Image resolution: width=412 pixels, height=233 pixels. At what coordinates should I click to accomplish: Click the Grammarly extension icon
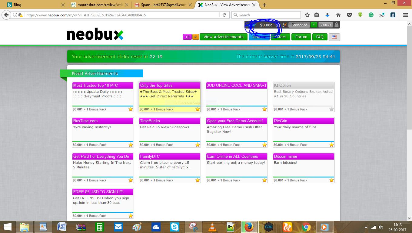[371, 15]
